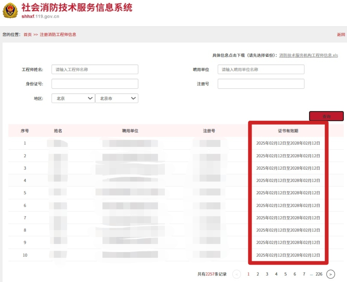Focus the 聘用单位 input field
The image size is (347, 282).
(261, 70)
